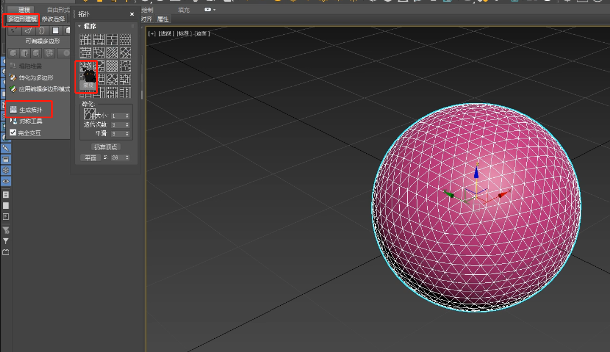Adjust the 迭代次数 iterations spinner arrows
The height and width of the screenshot is (352, 610).
point(127,125)
